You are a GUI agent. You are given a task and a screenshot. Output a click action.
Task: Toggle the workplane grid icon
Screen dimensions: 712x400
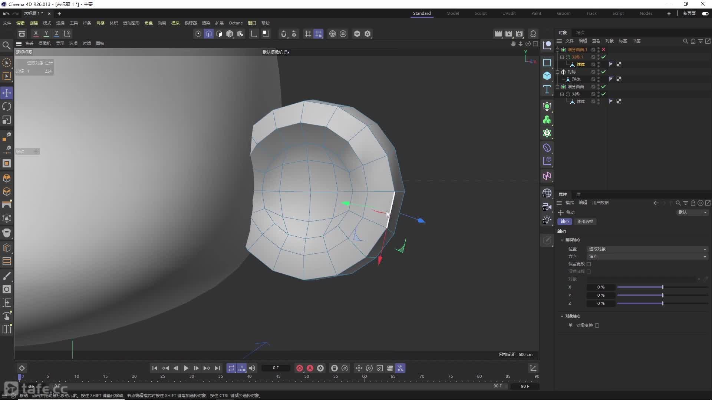click(308, 34)
